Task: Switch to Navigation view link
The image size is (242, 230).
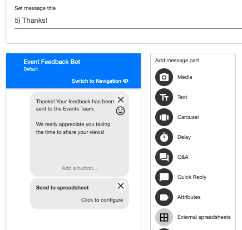Action: (96, 81)
